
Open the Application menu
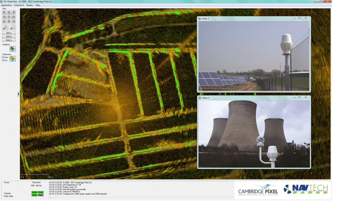pyautogui.click(x=6, y=5)
